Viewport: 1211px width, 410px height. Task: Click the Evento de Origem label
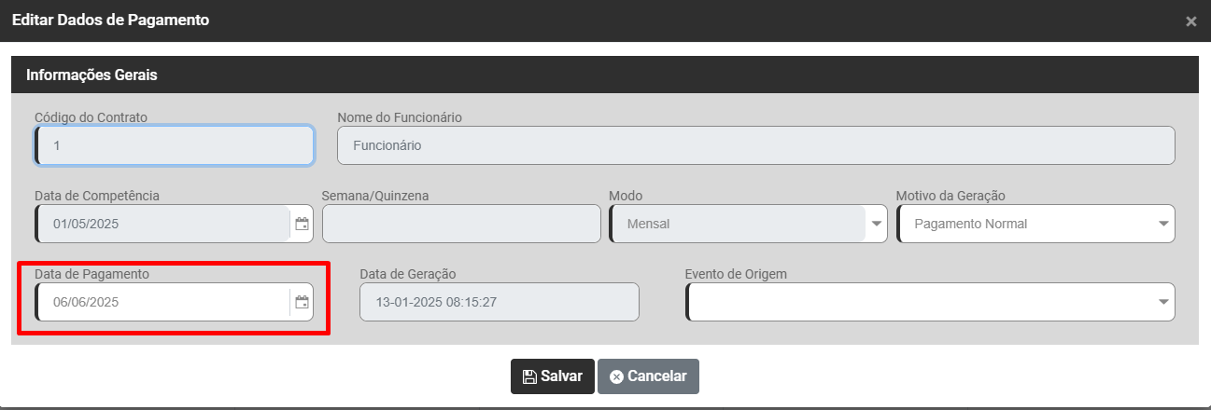pos(735,274)
